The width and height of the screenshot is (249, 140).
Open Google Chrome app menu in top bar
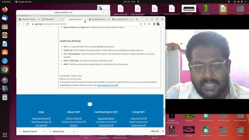pos(23,2)
